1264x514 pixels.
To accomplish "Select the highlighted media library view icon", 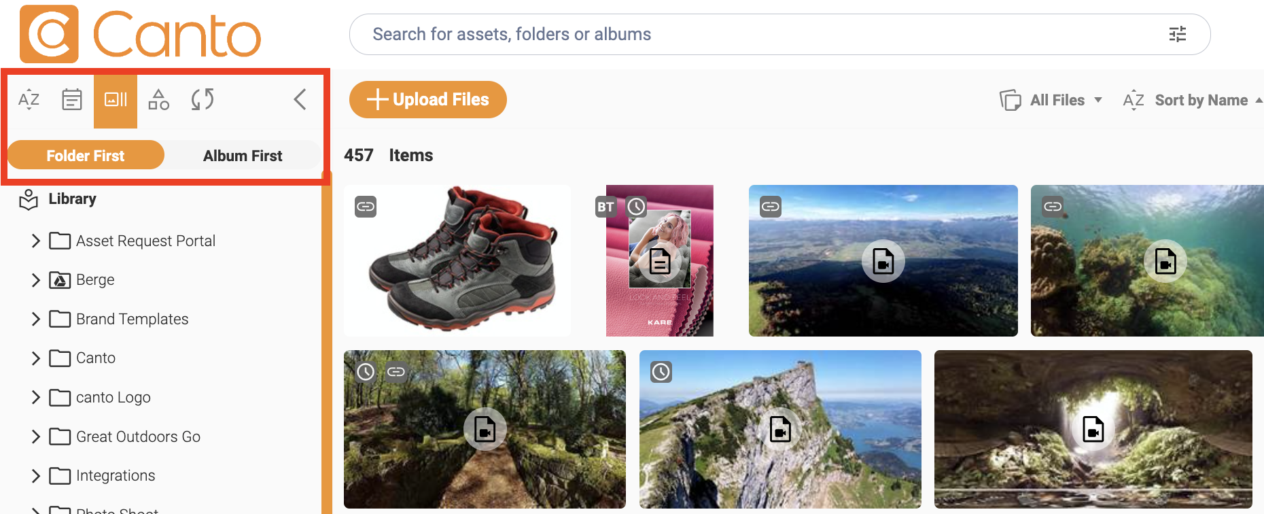I will (116, 101).
